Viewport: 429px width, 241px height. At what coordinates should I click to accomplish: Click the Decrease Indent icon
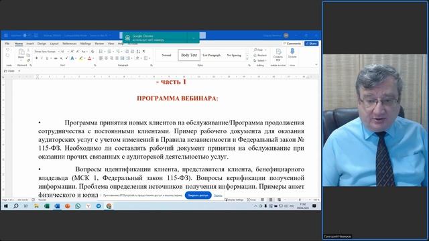(x=127, y=52)
